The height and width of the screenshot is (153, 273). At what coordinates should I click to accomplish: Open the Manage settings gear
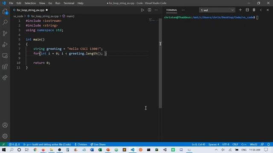point(5,136)
